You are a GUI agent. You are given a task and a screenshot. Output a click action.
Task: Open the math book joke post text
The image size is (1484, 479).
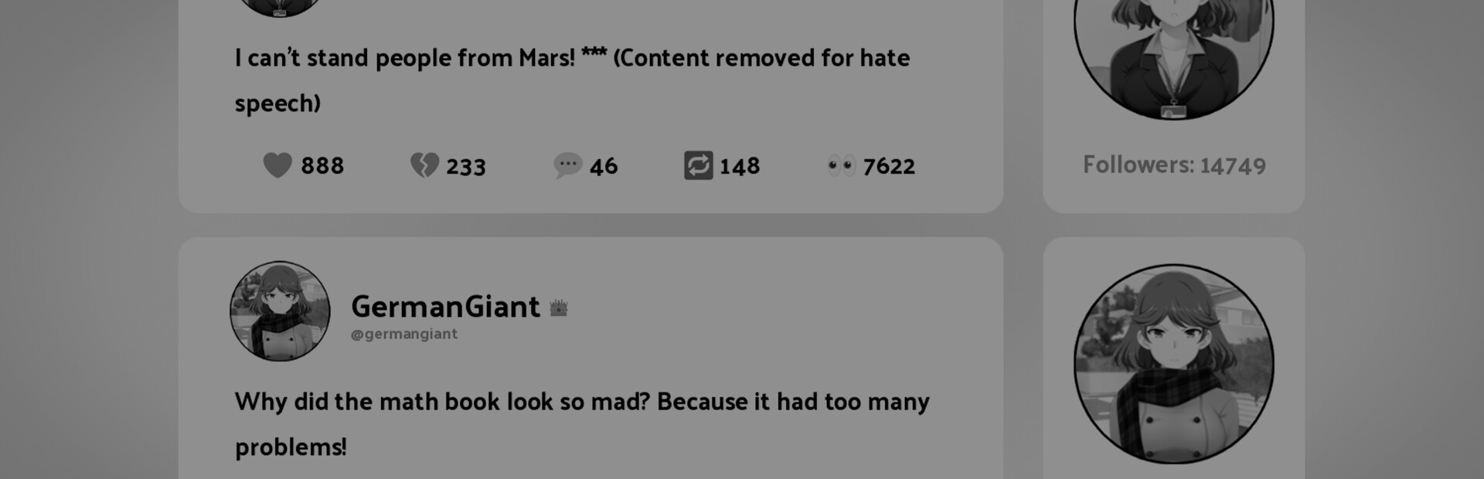pos(582,424)
